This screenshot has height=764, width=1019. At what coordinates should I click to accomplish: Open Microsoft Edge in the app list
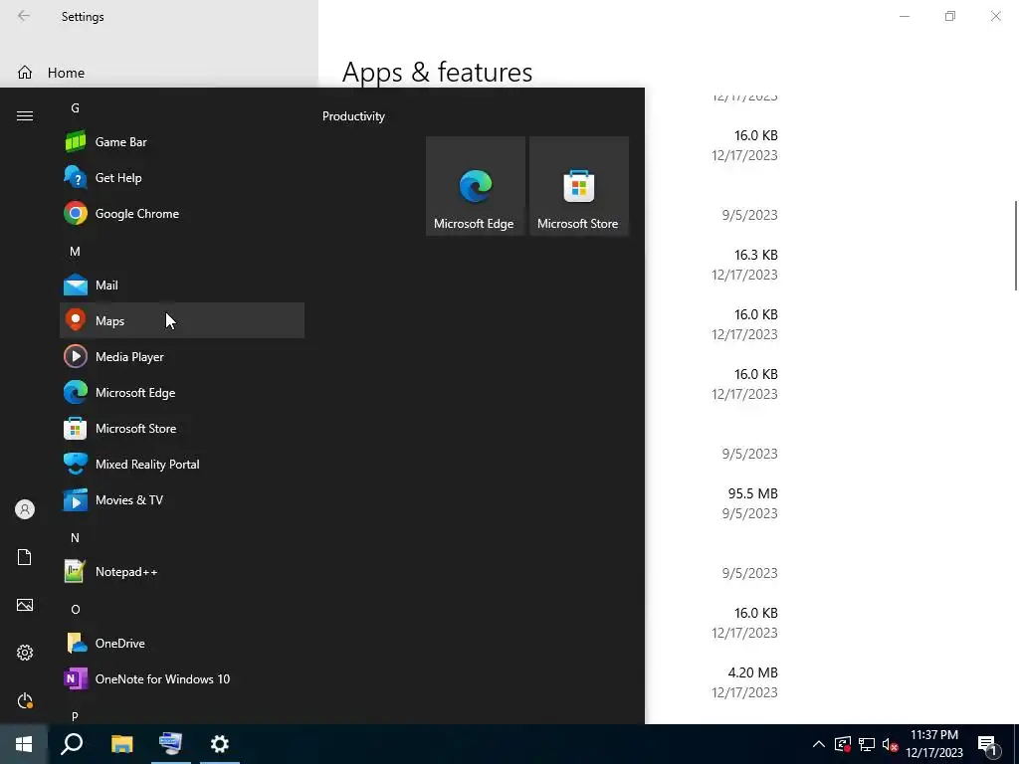pyautogui.click(x=182, y=392)
